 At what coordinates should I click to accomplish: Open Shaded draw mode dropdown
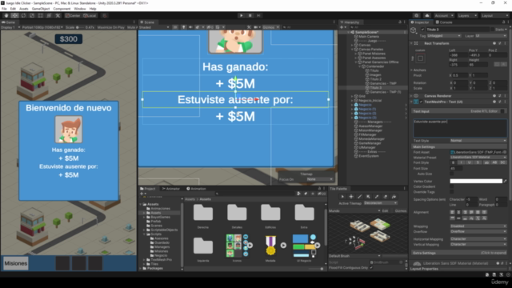[154, 27]
